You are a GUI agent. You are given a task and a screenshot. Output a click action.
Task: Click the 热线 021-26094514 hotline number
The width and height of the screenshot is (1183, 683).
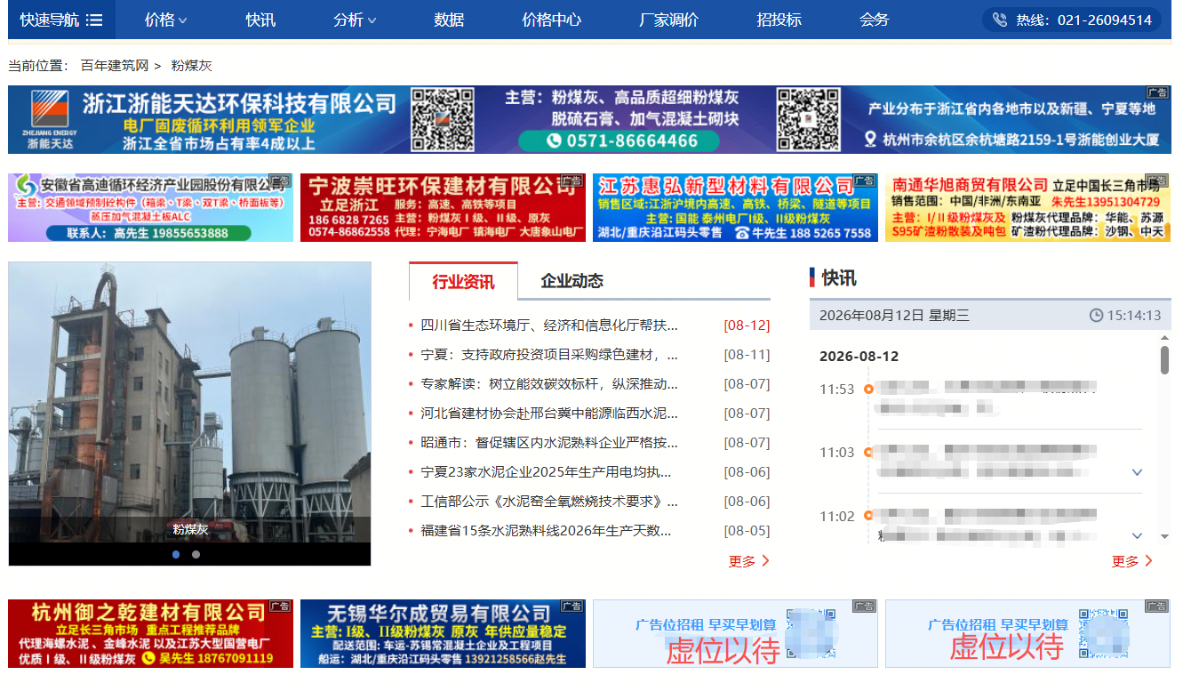click(1083, 20)
